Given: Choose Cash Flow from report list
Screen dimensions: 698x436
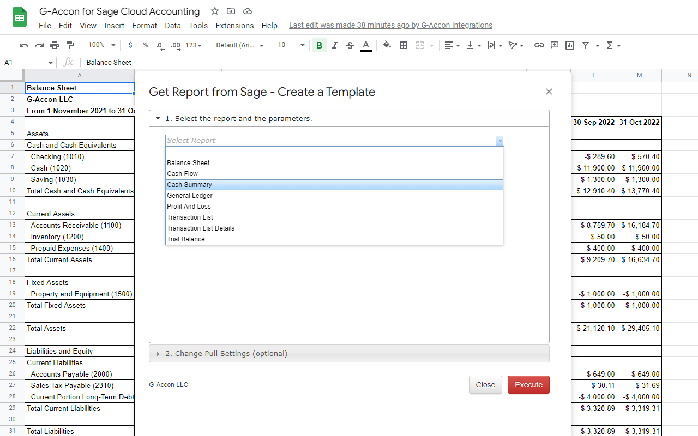Looking at the screenshot, I should pyautogui.click(x=334, y=174).
